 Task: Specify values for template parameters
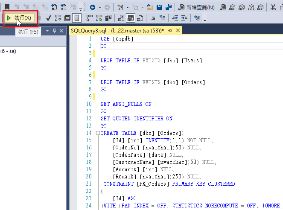coord(197,18)
